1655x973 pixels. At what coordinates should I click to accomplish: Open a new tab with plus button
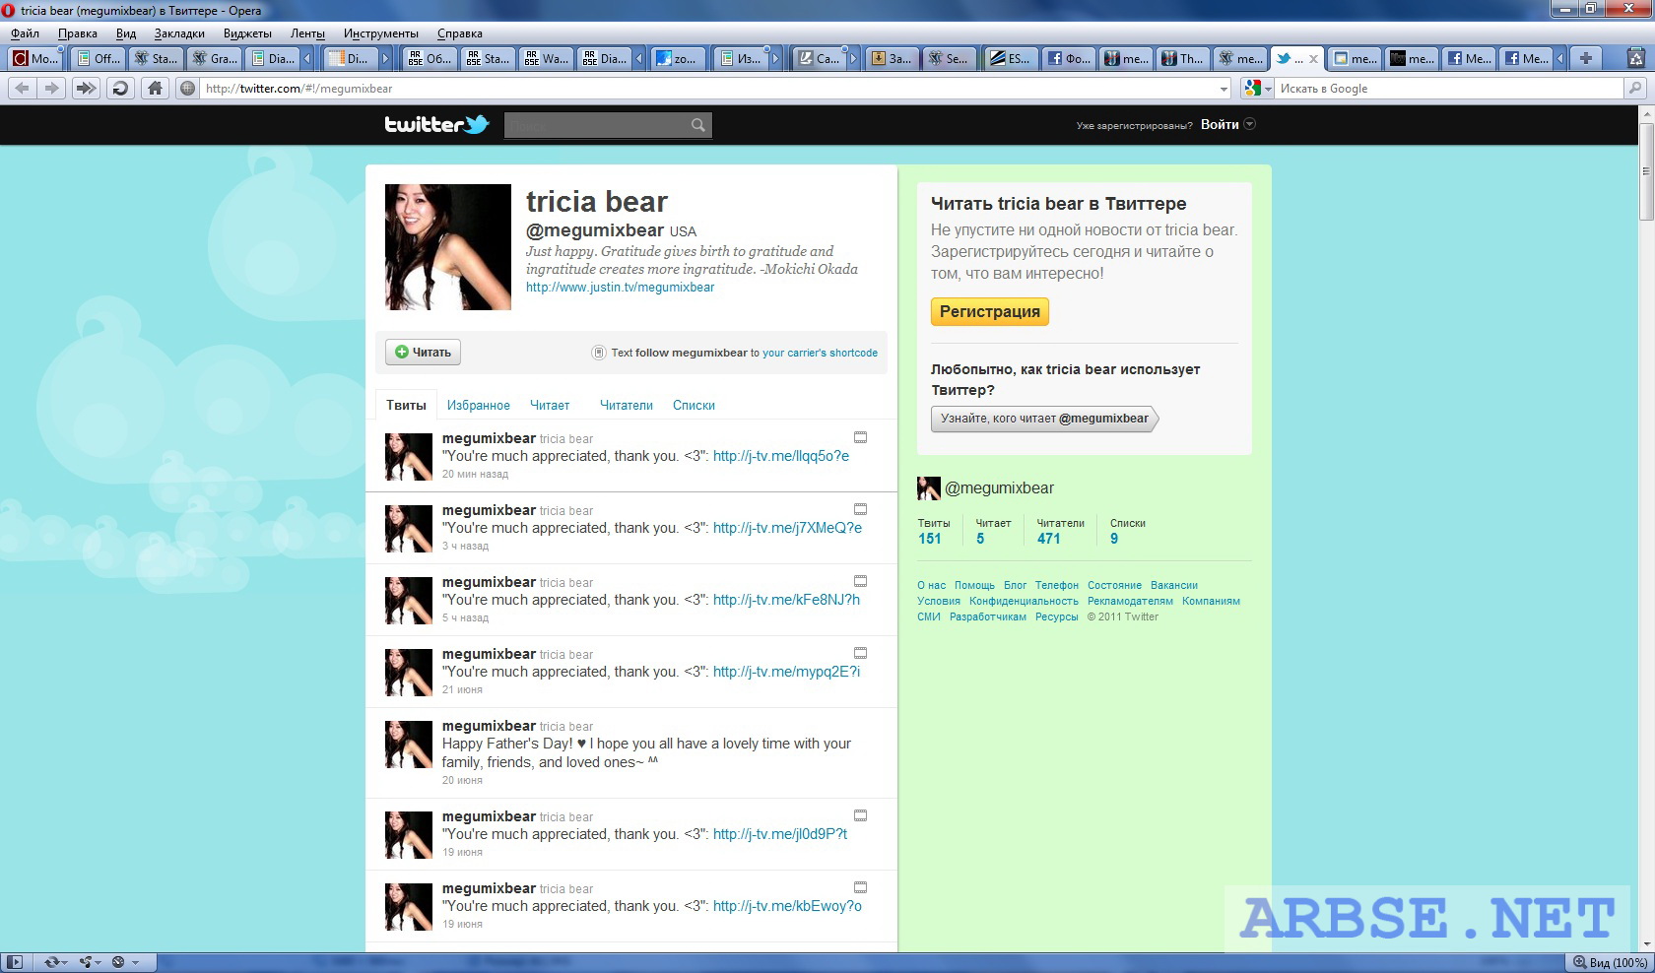point(1586,58)
